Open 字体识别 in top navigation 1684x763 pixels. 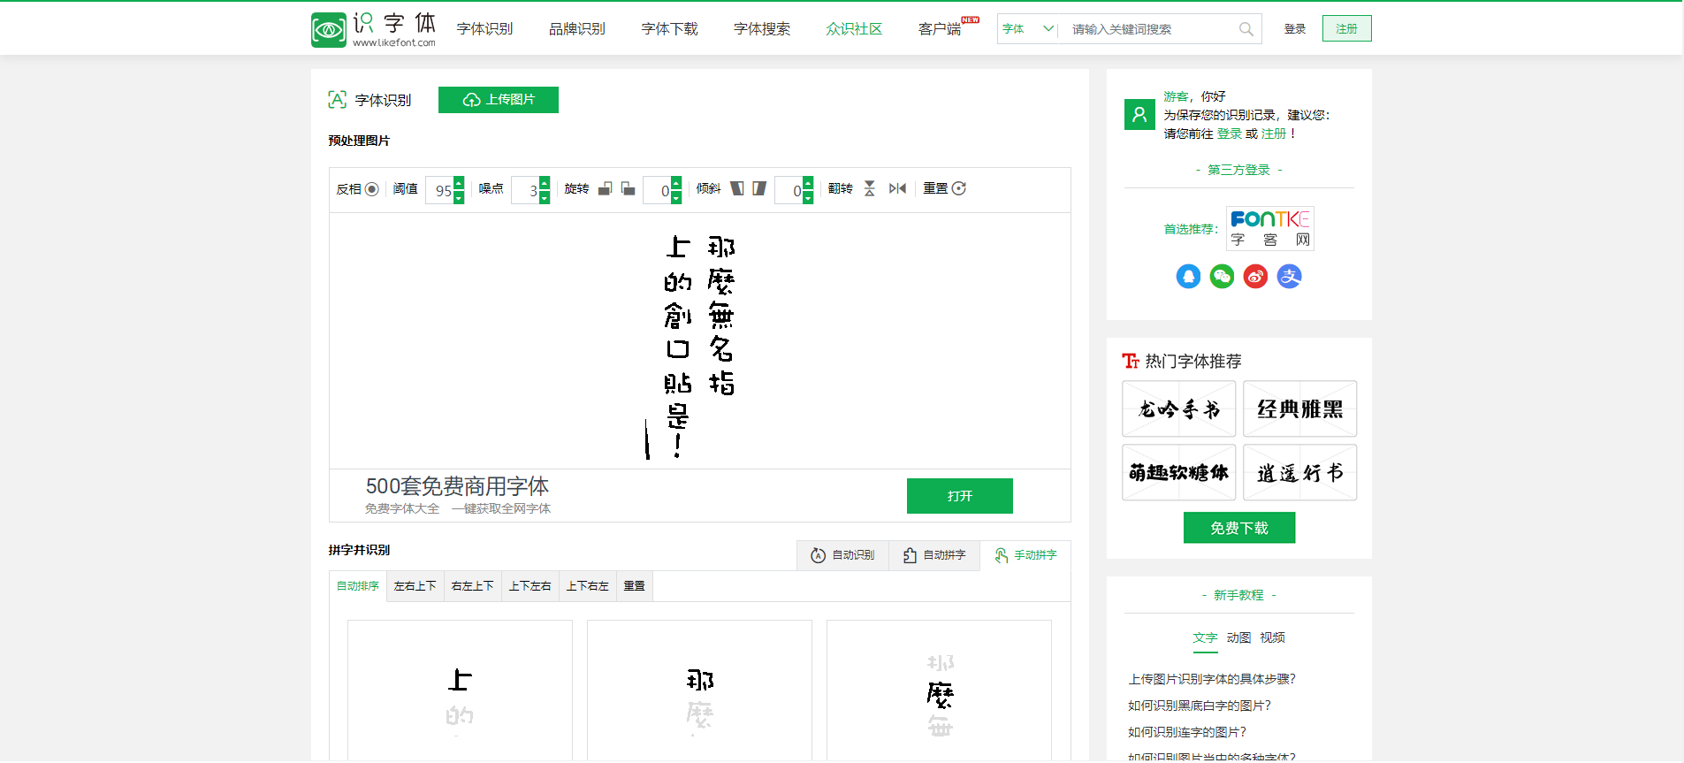pos(484,29)
